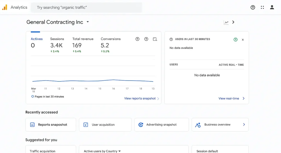Click the Suggested for you heading
The image size is (281, 153).
point(41,140)
